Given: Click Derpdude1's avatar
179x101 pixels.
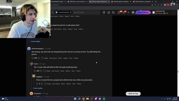Looking at the screenshot, I should (31, 93).
